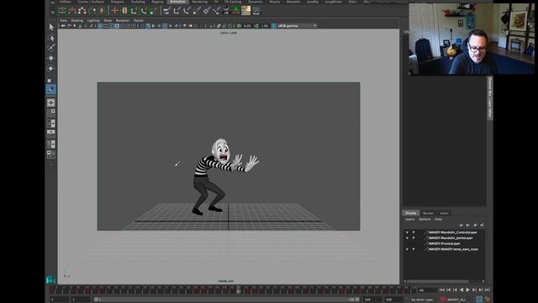This screenshot has height=303, width=538.
Task: Click the dark sphere shelf icon
Action: tap(226, 10)
